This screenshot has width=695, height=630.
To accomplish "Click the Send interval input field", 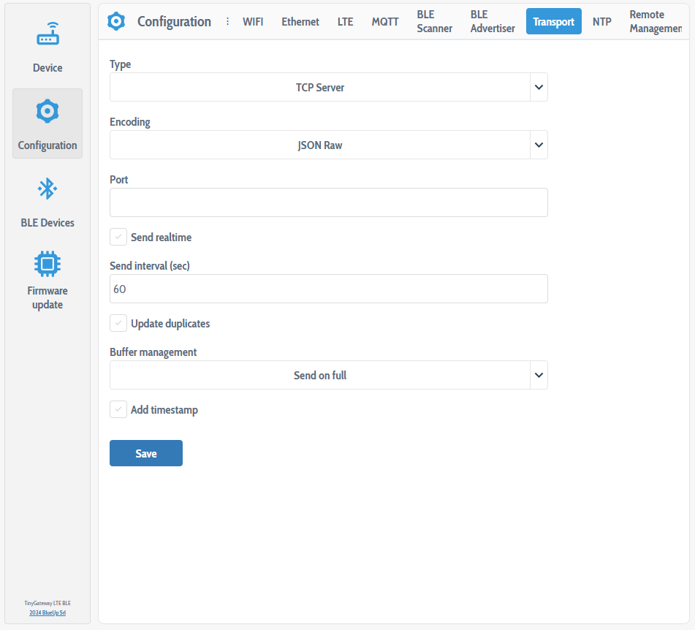I will tap(328, 289).
